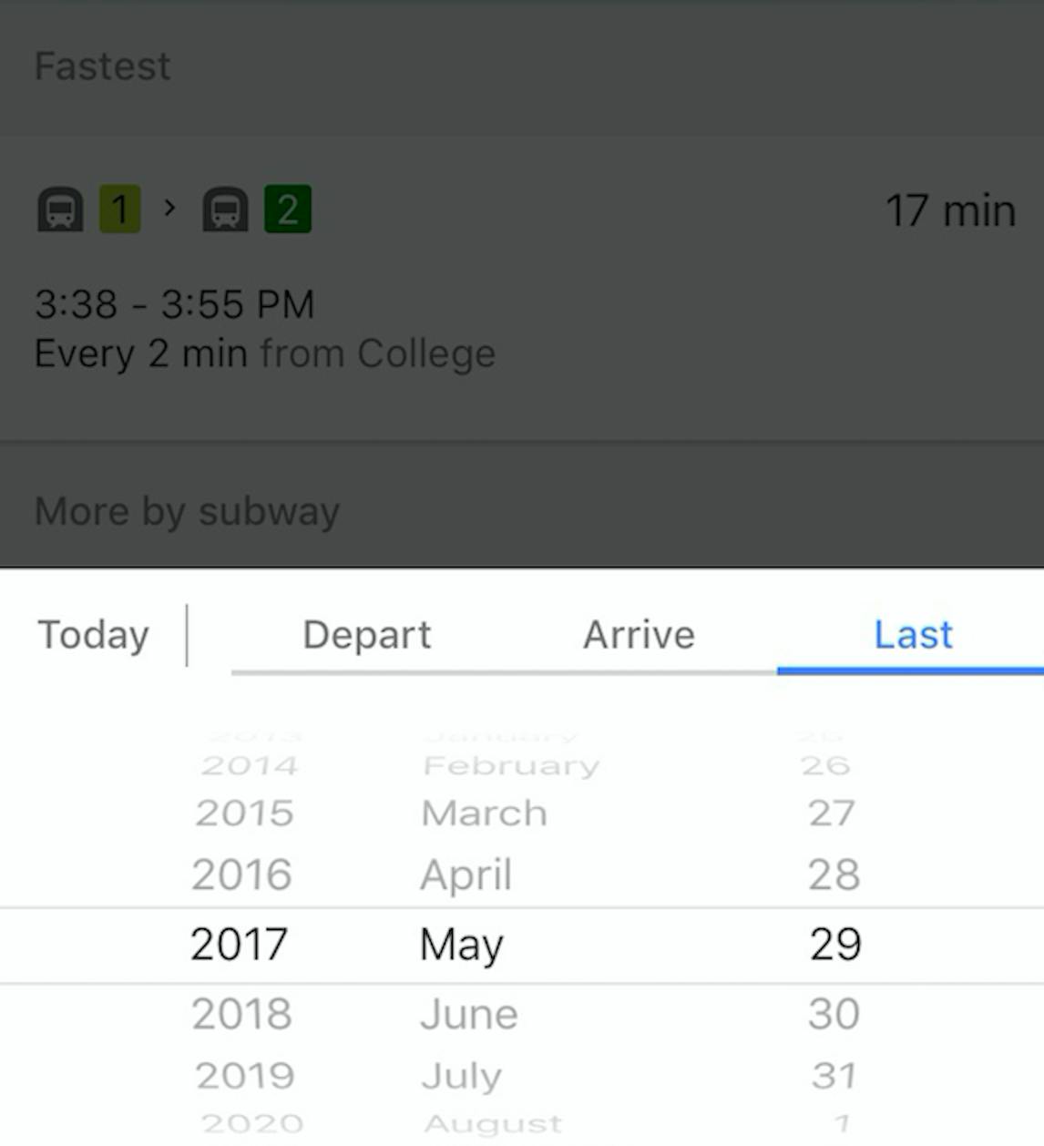Pick day 28 in date wheel

(x=834, y=875)
